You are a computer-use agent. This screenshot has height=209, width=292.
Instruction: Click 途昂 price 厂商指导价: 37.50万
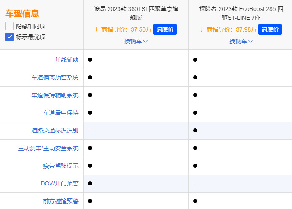123,29
